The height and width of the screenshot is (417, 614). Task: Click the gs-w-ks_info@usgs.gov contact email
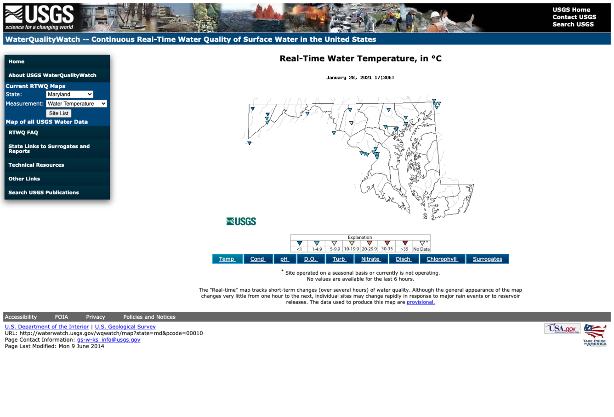click(x=108, y=339)
